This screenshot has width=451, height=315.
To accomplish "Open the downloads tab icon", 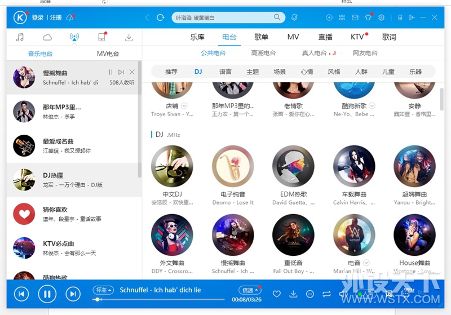I will tap(129, 37).
